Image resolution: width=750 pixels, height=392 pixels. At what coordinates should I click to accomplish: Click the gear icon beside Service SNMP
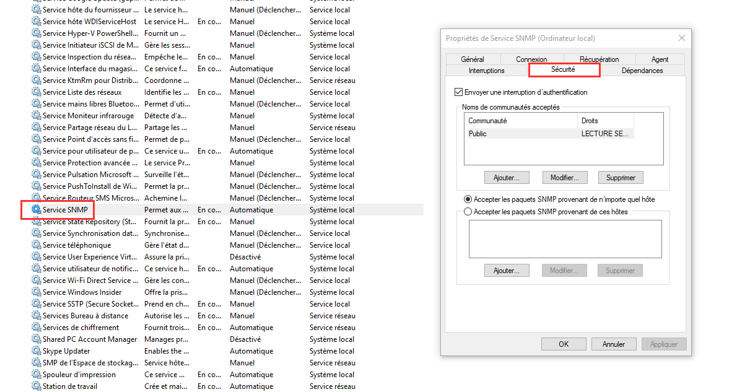(x=36, y=210)
